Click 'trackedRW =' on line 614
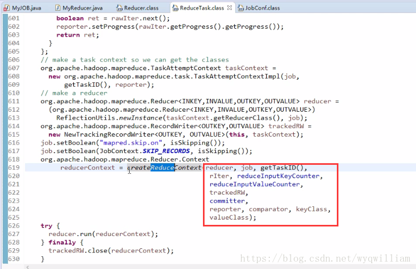 [x=290, y=126]
